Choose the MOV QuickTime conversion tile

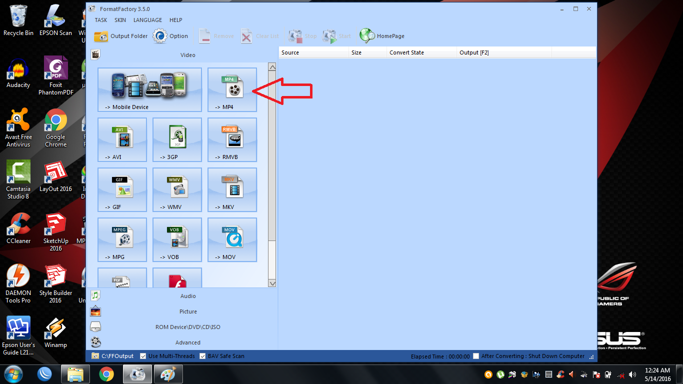(232, 240)
